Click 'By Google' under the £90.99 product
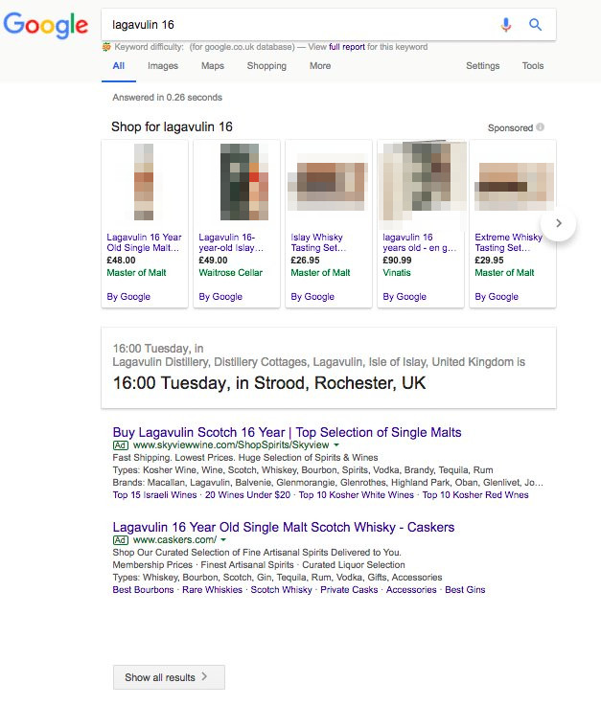Screen dimensions: 601x706 [x=405, y=297]
